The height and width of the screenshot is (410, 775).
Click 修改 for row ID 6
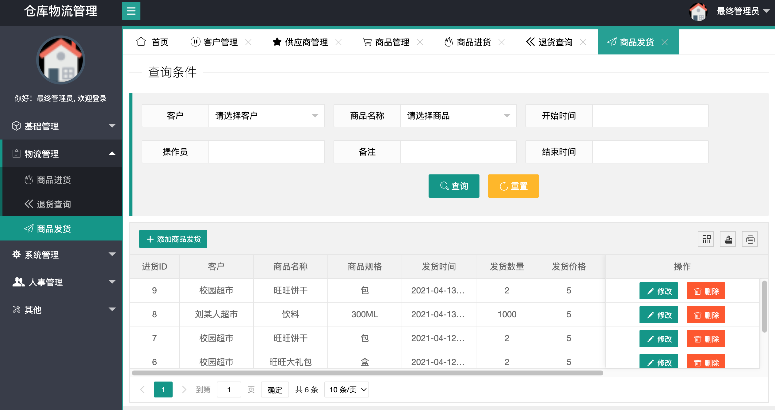click(x=659, y=361)
